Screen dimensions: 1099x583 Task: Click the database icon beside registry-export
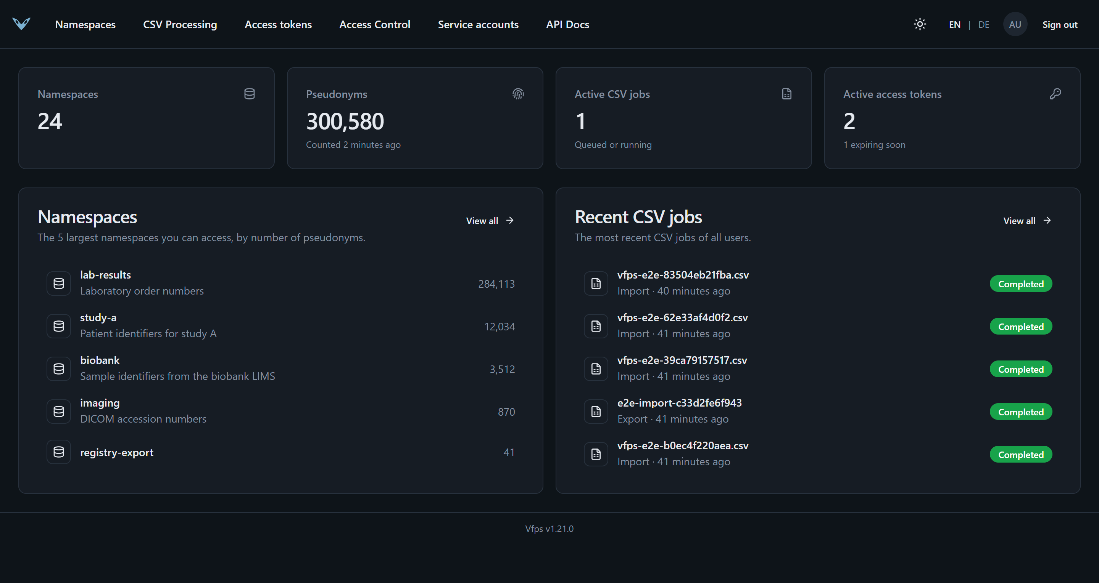coord(59,452)
